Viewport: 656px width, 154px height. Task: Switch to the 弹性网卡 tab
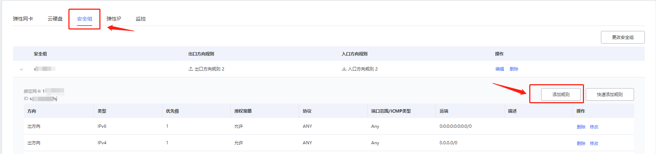point(23,19)
